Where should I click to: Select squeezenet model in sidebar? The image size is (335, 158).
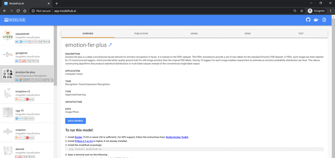27,36
